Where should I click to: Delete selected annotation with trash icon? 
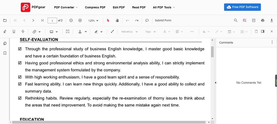coord(256,32)
